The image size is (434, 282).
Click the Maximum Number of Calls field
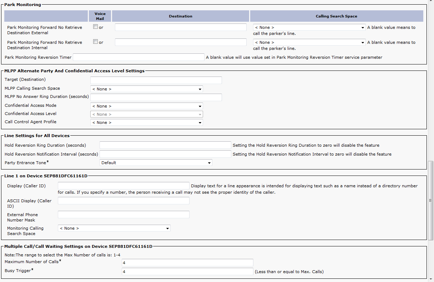tap(187, 262)
